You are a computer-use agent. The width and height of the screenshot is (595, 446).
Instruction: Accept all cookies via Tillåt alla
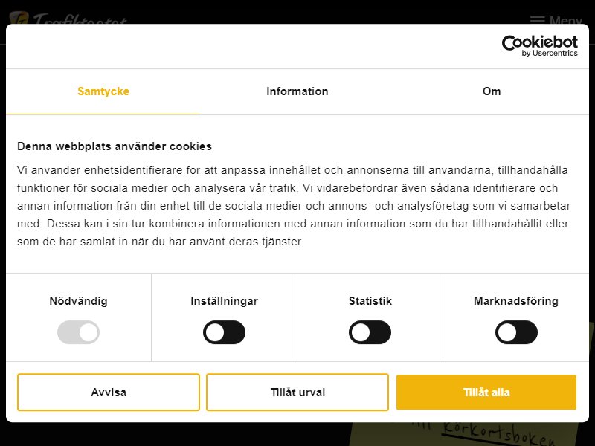pos(486,392)
